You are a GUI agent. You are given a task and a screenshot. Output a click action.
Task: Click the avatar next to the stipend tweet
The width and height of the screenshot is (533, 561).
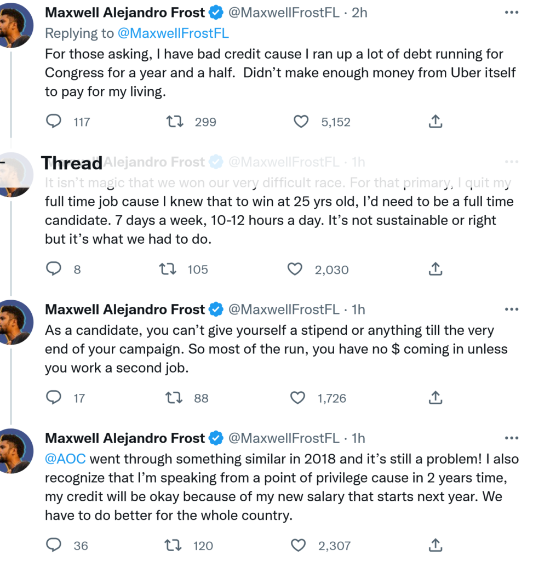click(15, 322)
